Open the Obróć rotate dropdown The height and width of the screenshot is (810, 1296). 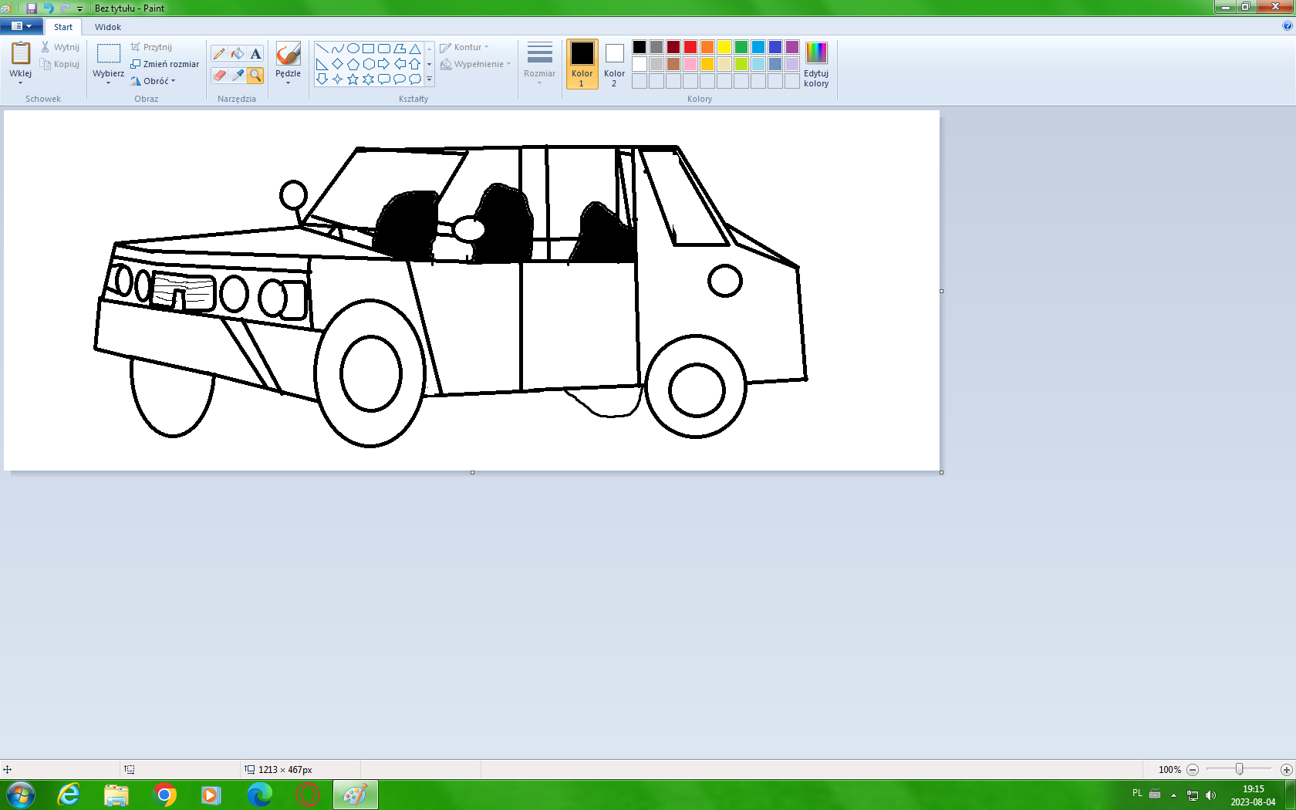[x=154, y=81]
